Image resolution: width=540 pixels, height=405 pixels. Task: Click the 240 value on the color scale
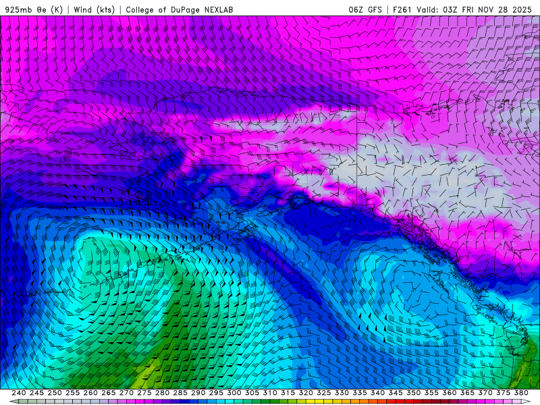[x=19, y=393]
